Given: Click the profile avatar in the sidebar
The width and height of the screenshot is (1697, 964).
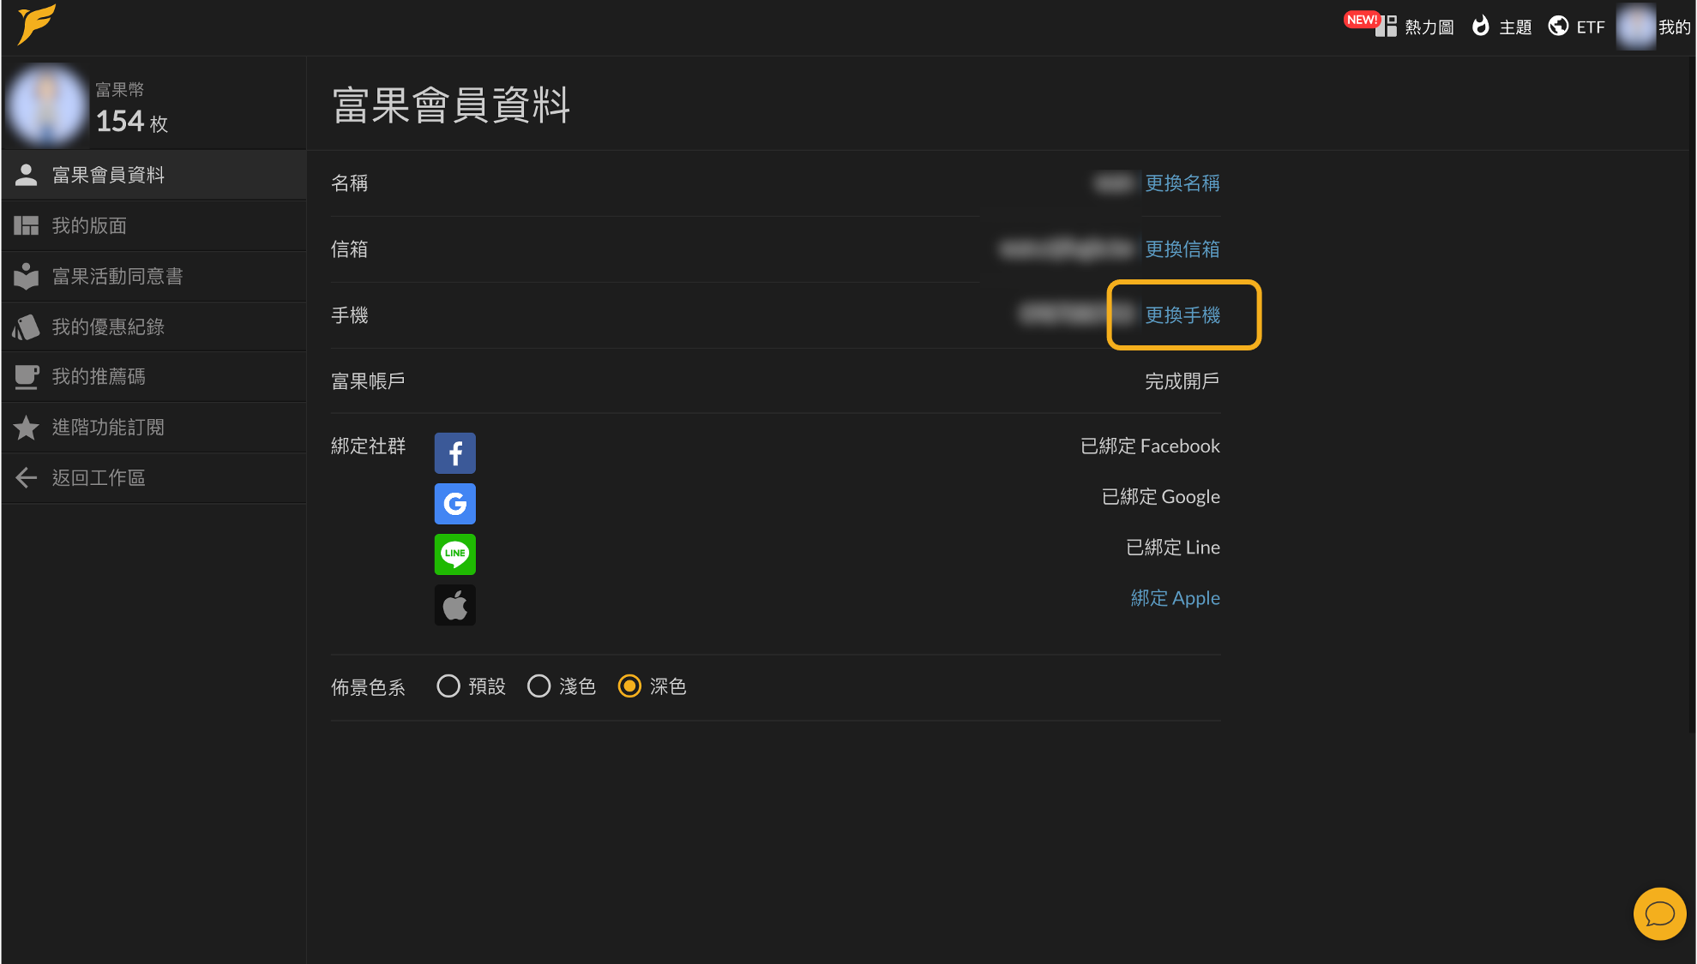Looking at the screenshot, I should (47, 105).
